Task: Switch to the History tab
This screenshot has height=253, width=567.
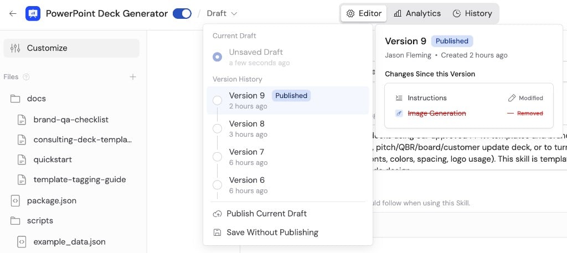Action: coord(472,14)
